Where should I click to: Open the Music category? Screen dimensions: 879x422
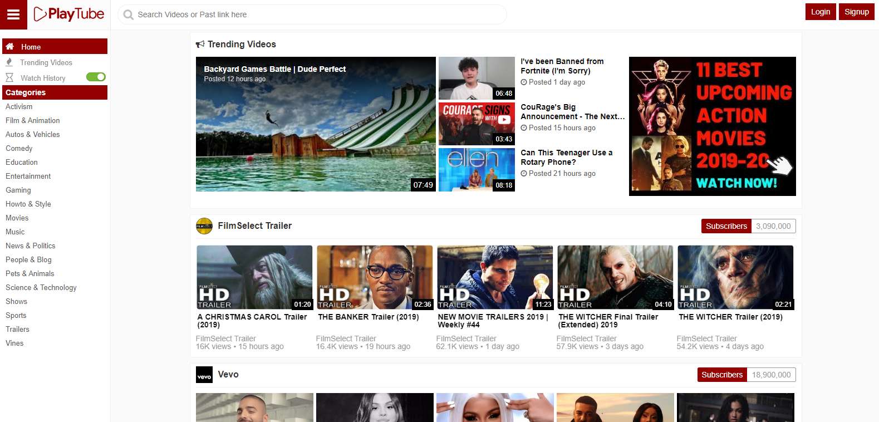tap(15, 232)
